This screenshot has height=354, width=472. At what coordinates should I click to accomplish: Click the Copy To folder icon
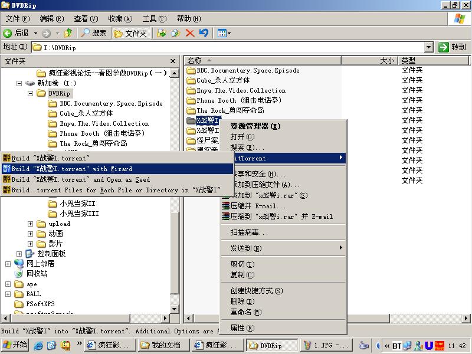click(176, 33)
